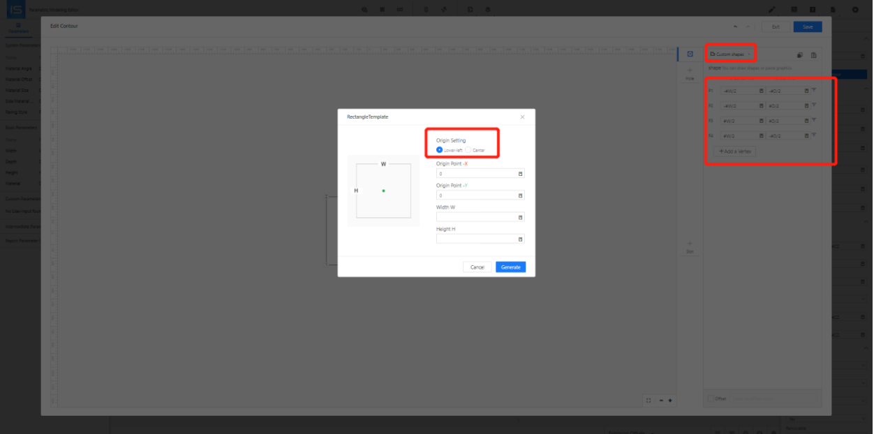Open calculator icon in Origin Point Y field
This screenshot has height=434, width=874.
click(x=520, y=195)
